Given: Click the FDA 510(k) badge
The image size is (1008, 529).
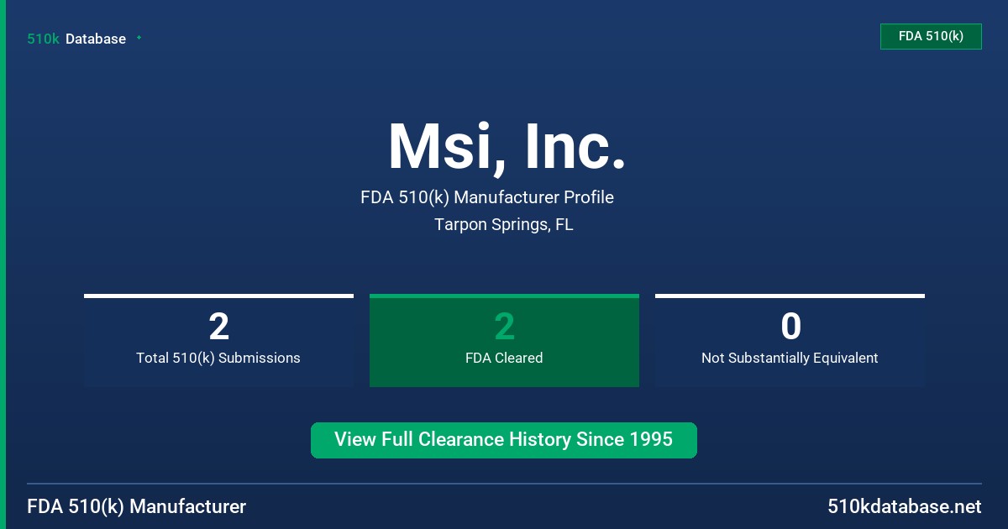Looking at the screenshot, I should (931, 36).
